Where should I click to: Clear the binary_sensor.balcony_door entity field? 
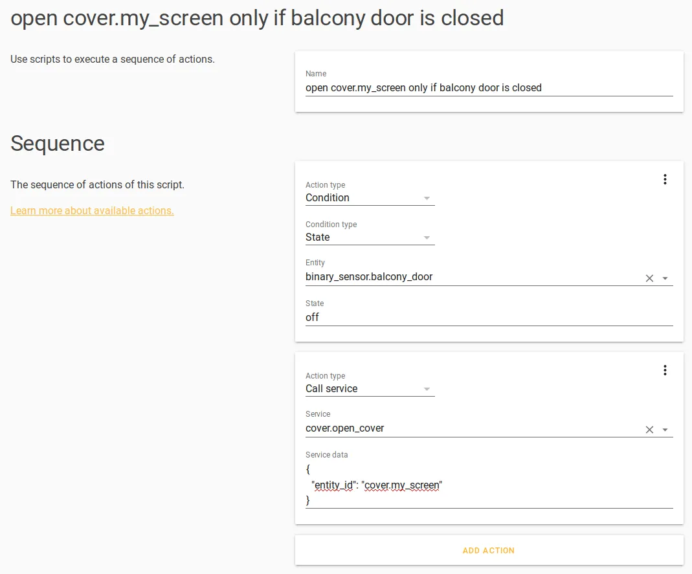point(649,278)
